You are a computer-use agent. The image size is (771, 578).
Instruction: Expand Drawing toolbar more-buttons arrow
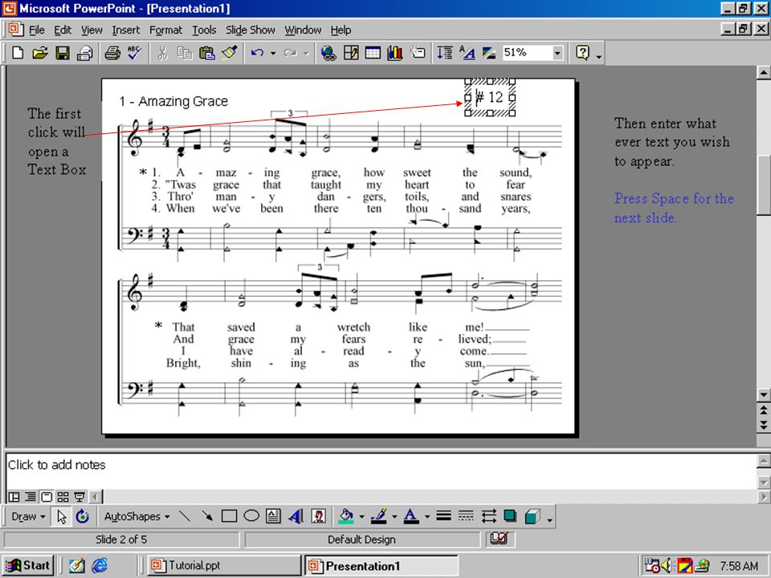coord(549,520)
